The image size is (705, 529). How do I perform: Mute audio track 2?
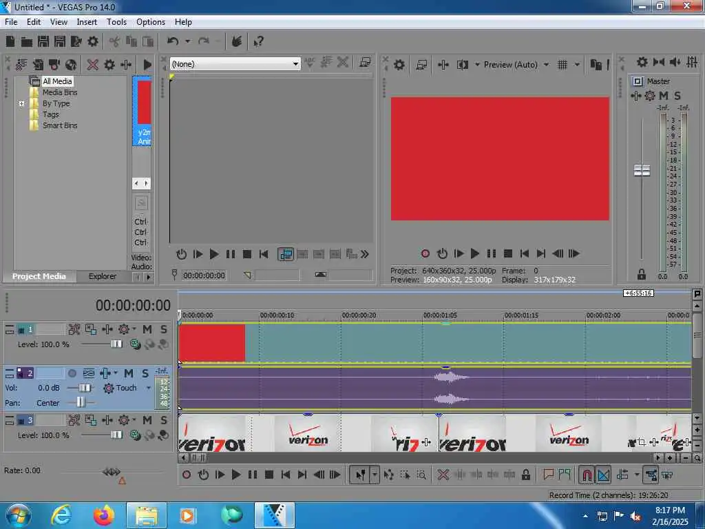pos(129,373)
